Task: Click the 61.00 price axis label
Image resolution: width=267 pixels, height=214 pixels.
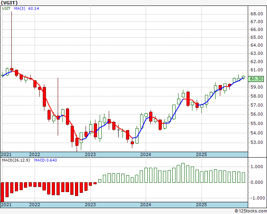Action: click(257, 70)
